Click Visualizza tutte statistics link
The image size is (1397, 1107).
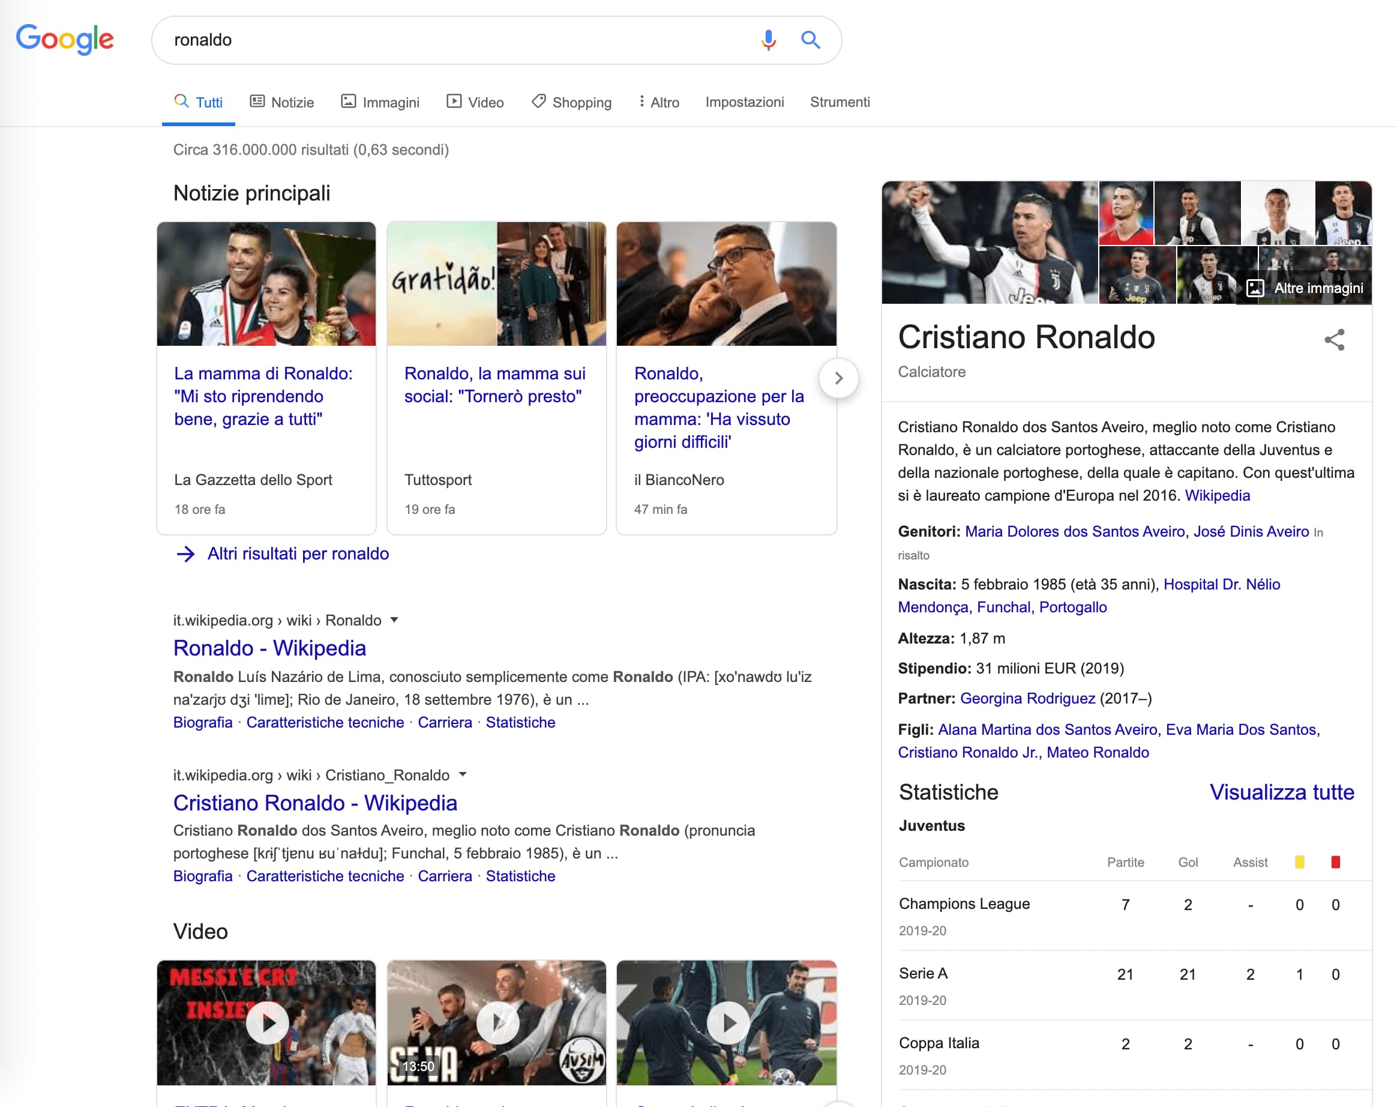coord(1281,792)
